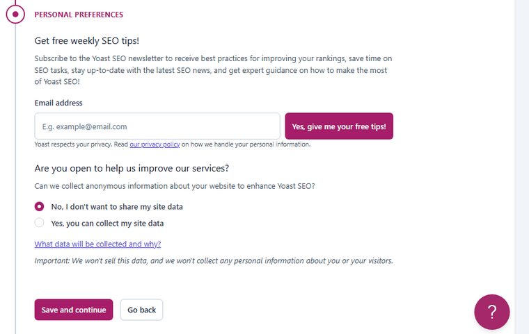This screenshot has width=529, height=334.
Task: Focus the Email address input field
Action: point(157,126)
